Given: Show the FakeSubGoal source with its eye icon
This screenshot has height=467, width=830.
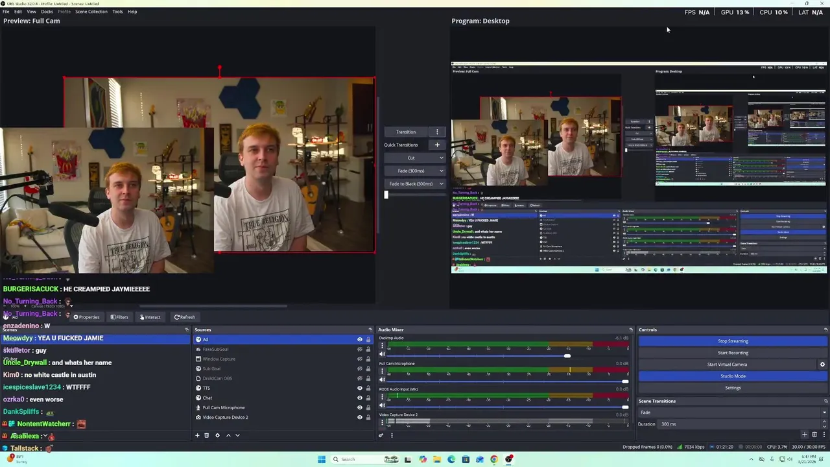Looking at the screenshot, I should click(x=360, y=349).
